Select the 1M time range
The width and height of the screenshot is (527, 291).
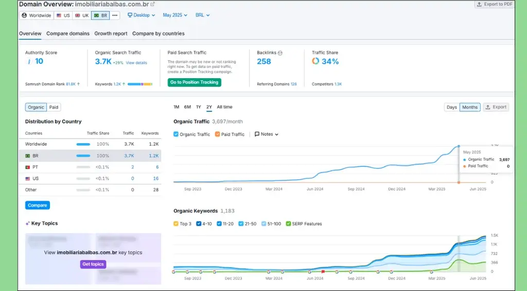coord(177,107)
